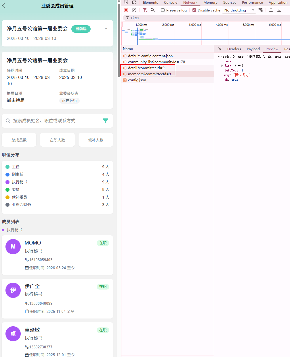The width and height of the screenshot is (290, 357).
Task: Collapse the 净月五号公馆第一届业委会 card chevron
Action: pyautogui.click(x=106, y=29)
